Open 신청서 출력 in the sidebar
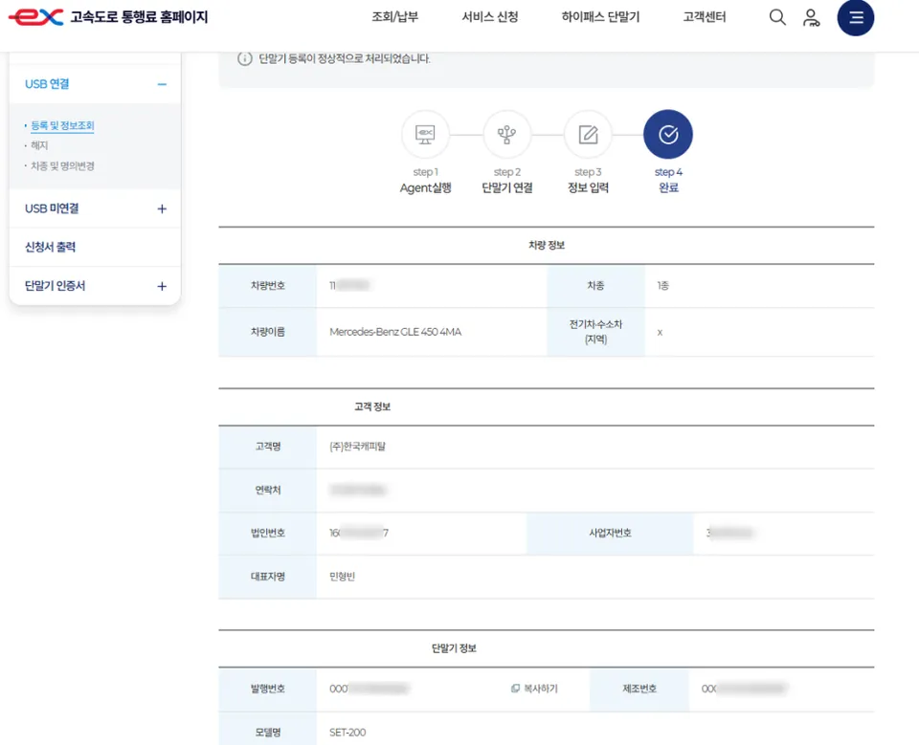This screenshot has height=745, width=919. [51, 247]
